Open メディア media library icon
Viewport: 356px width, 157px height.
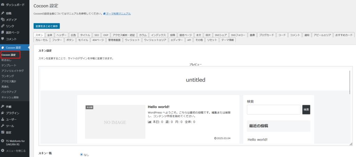(3, 20)
